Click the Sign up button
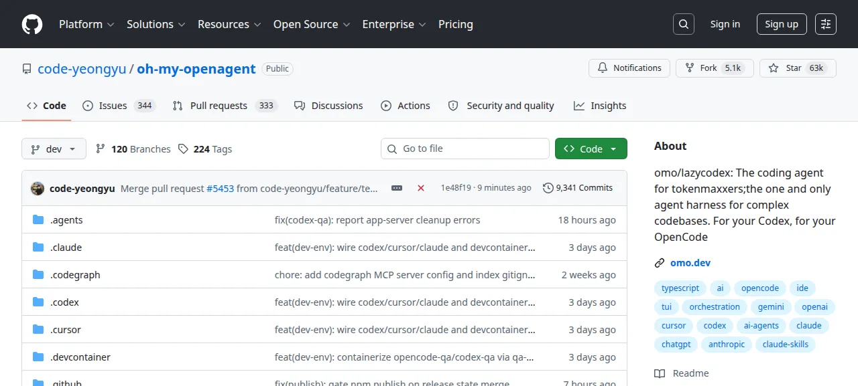The height and width of the screenshot is (386, 858). coord(782,24)
